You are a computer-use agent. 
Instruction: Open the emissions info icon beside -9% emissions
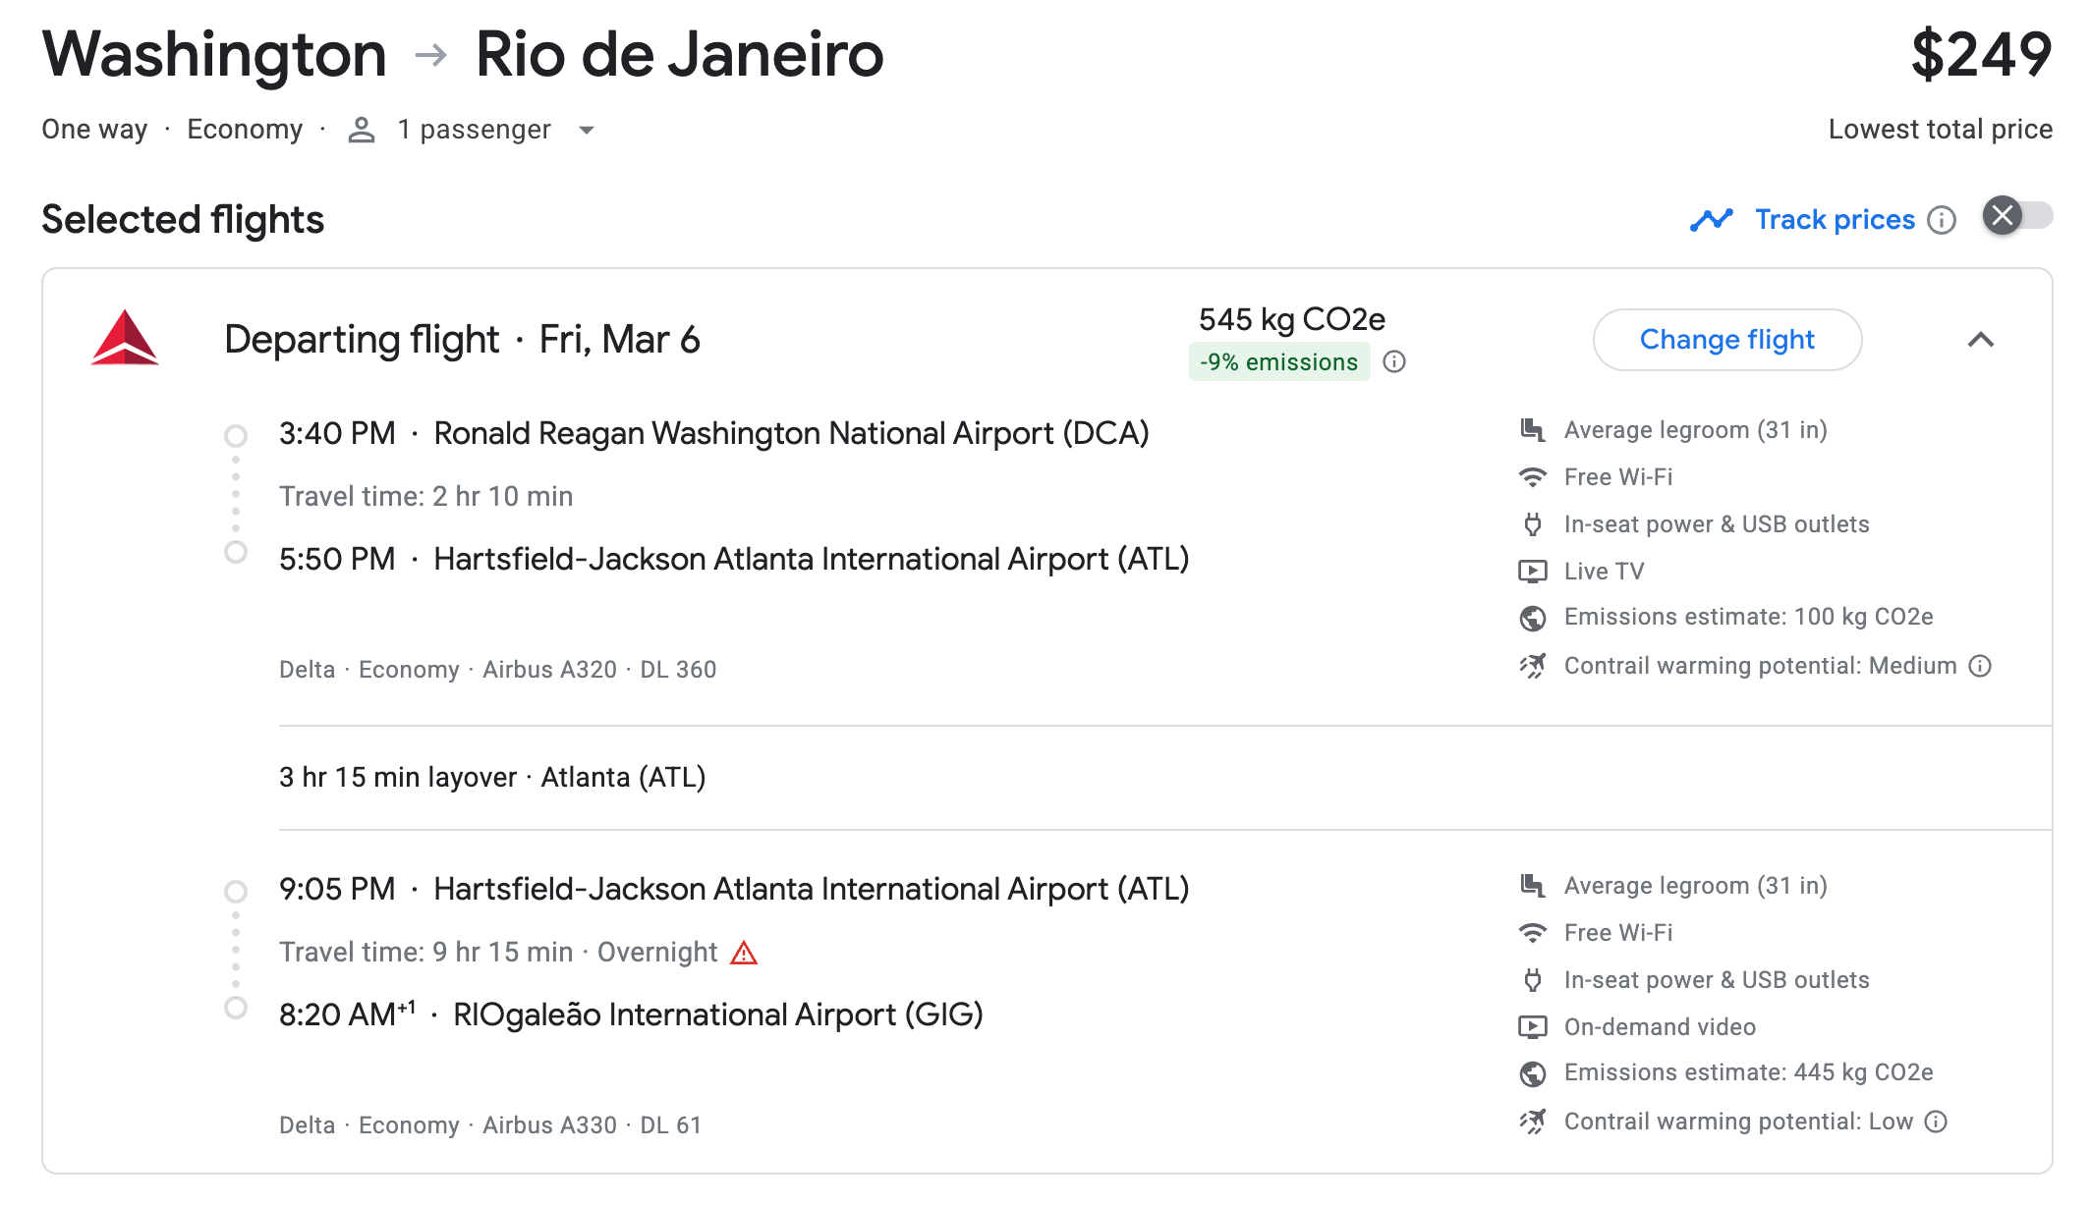(1394, 362)
